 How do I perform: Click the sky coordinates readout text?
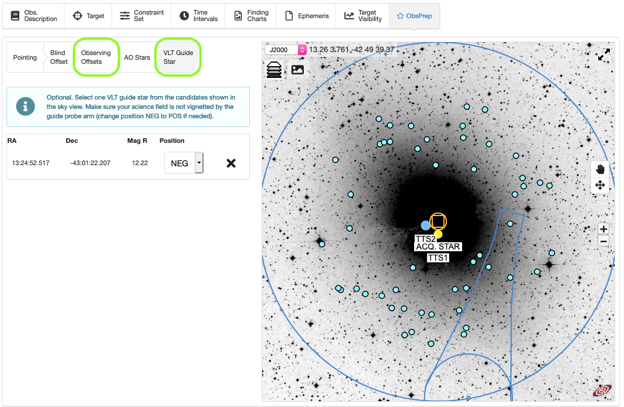click(352, 50)
